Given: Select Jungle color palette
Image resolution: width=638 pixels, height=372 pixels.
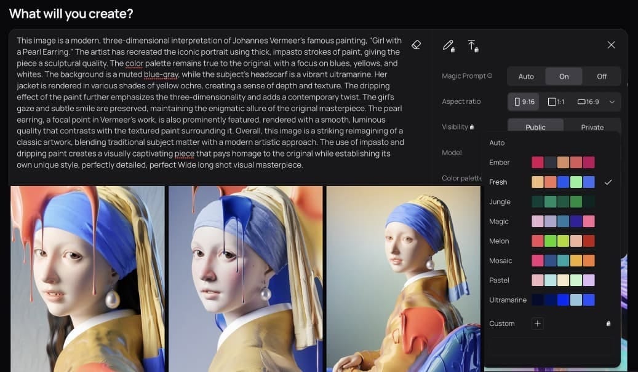Looking at the screenshot, I should pyautogui.click(x=552, y=202).
